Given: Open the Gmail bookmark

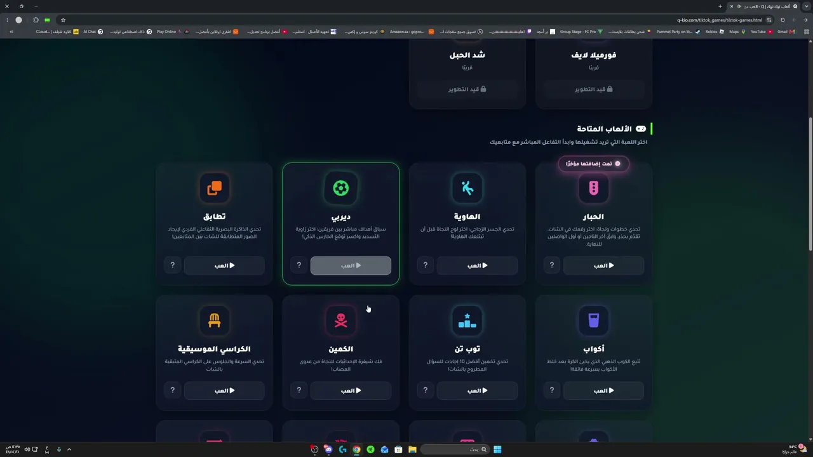Looking at the screenshot, I should click(x=786, y=31).
